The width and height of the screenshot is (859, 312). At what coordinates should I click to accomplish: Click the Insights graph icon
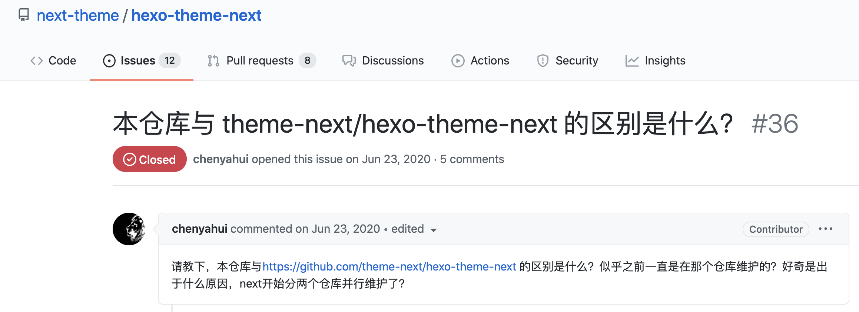632,61
